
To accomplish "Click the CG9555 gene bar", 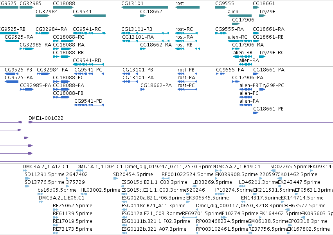I will [x=221, y=7].
